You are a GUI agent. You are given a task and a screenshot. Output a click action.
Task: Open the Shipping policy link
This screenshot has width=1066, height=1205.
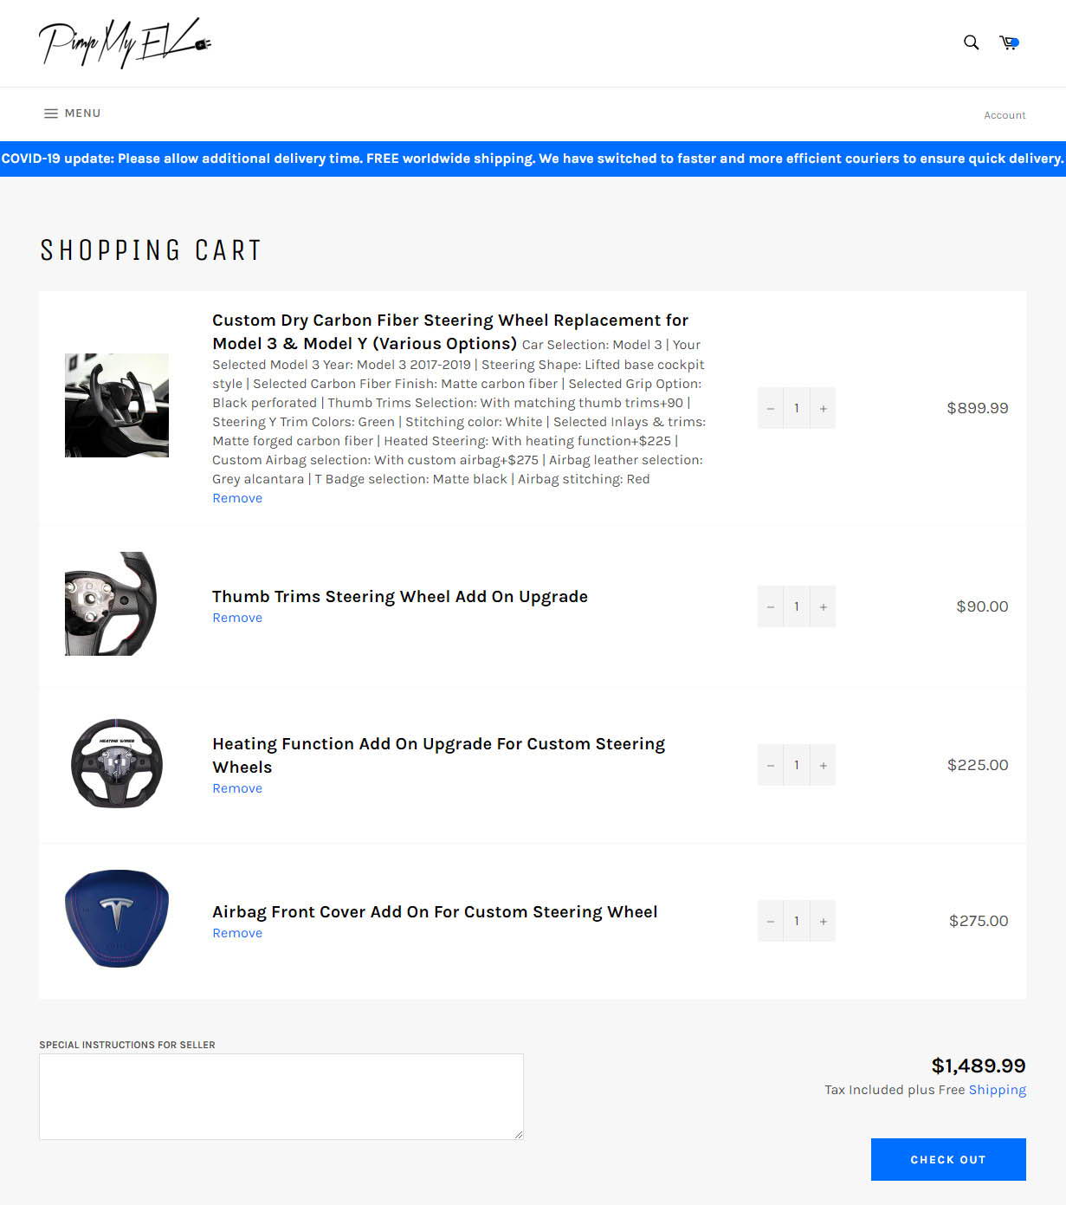point(998,1090)
